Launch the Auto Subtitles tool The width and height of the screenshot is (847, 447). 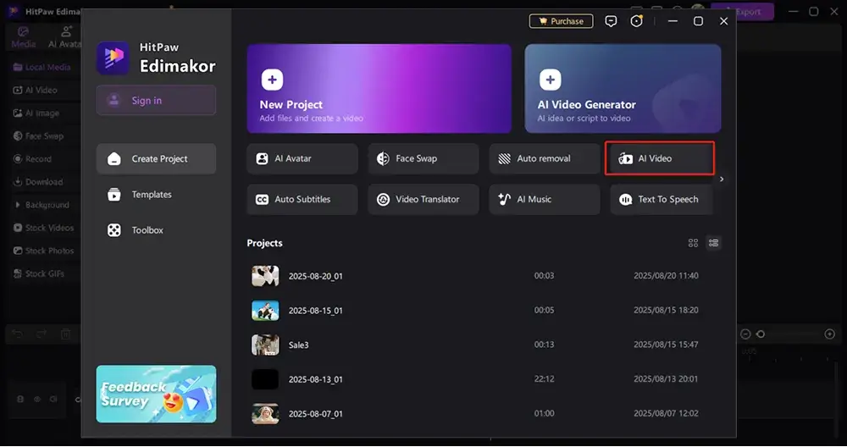point(302,200)
